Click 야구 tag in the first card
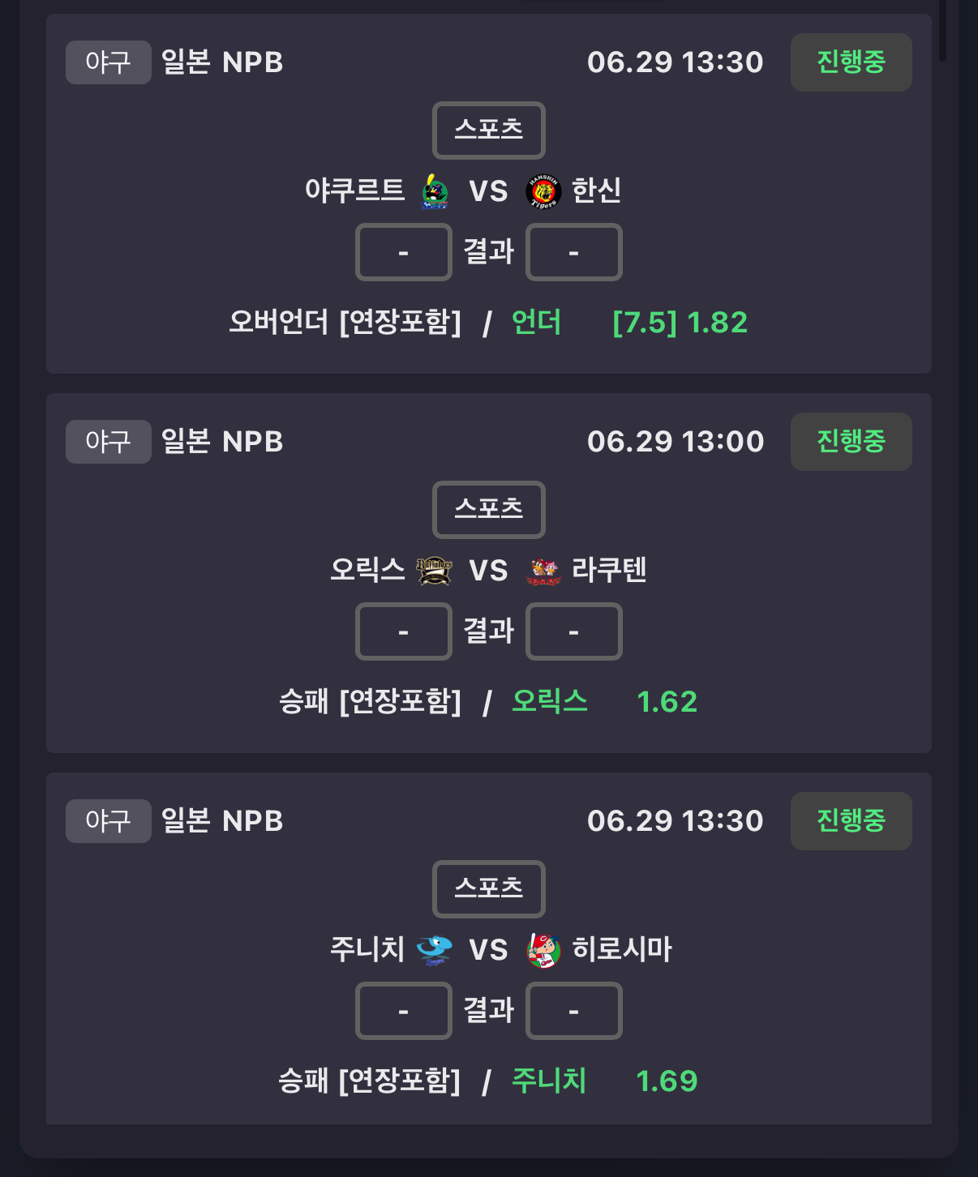 coord(109,62)
